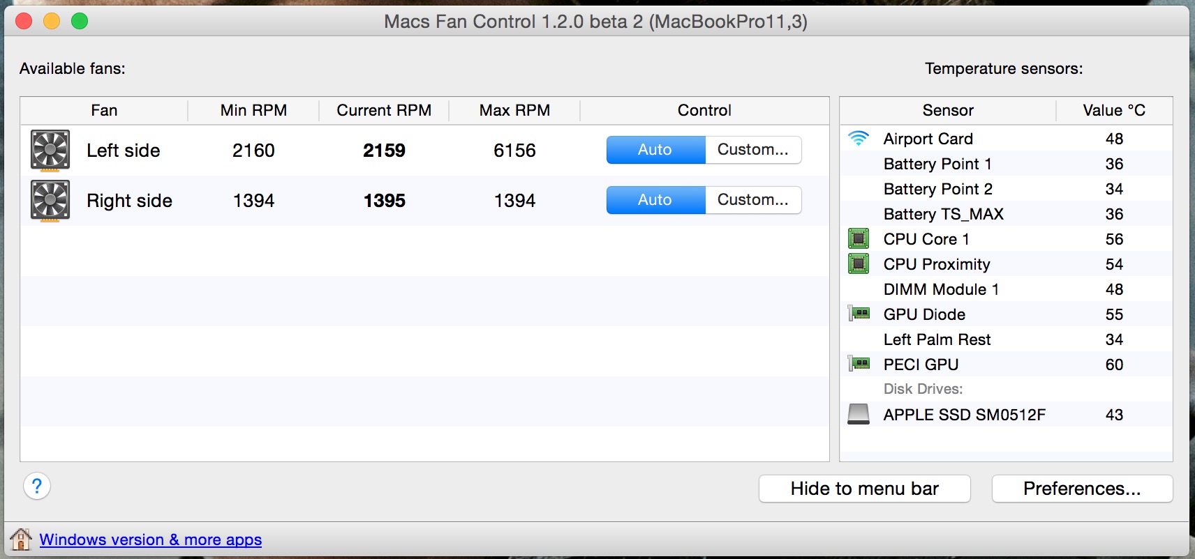Image resolution: width=1195 pixels, height=559 pixels.
Task: Click CPU Core 1 temperature value 56
Action: click(1114, 239)
